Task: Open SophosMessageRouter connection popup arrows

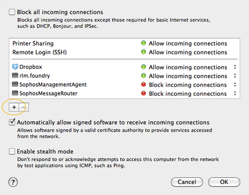Action: click(x=235, y=94)
